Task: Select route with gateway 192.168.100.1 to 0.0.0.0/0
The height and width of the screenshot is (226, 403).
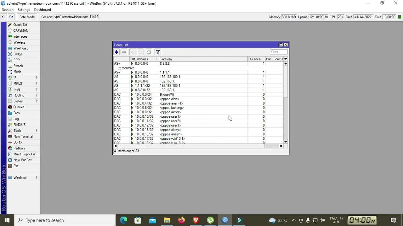Action: 198,77
